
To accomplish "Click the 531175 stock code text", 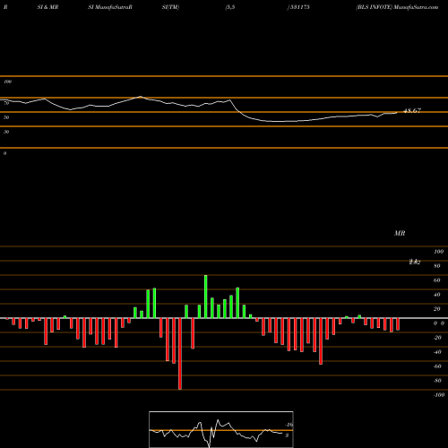I will [x=299, y=7].
